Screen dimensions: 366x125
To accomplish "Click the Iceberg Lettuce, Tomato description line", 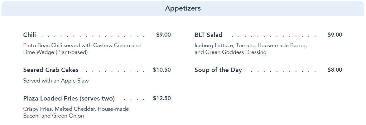I will point(251,45).
